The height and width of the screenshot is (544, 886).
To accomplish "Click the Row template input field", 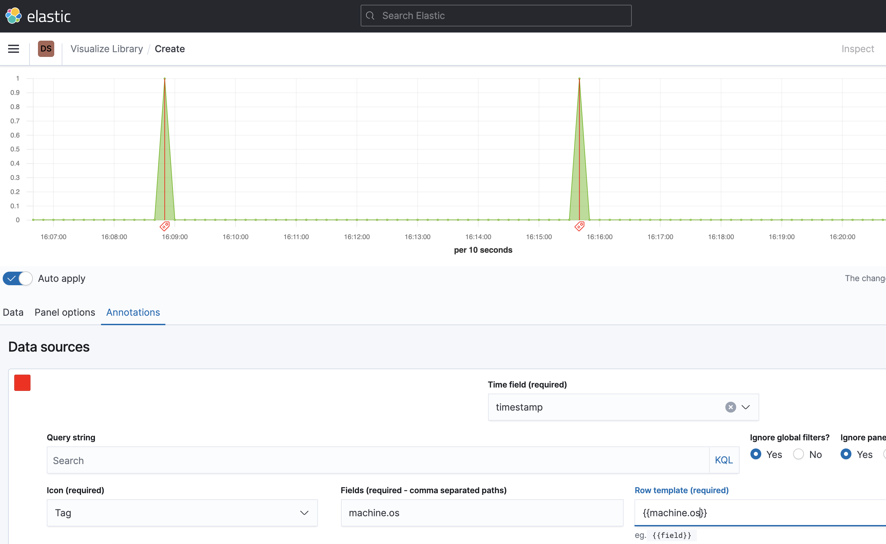I will [x=756, y=513].
